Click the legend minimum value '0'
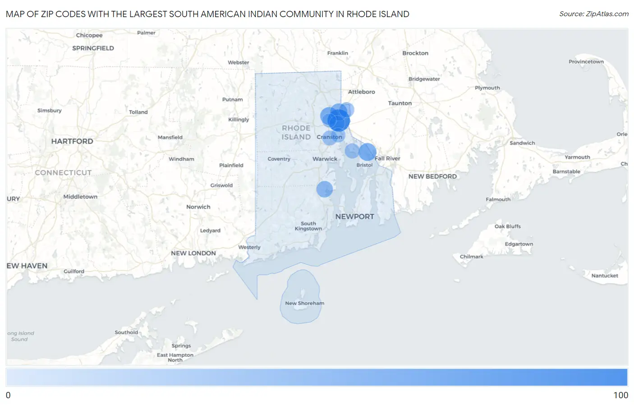 pos(8,395)
